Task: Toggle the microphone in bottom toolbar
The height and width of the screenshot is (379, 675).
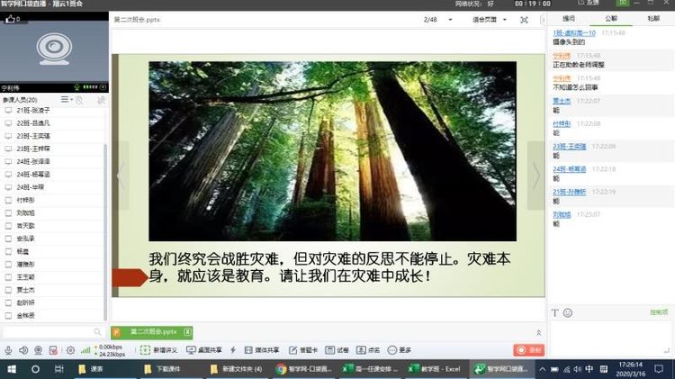Action: point(9,350)
